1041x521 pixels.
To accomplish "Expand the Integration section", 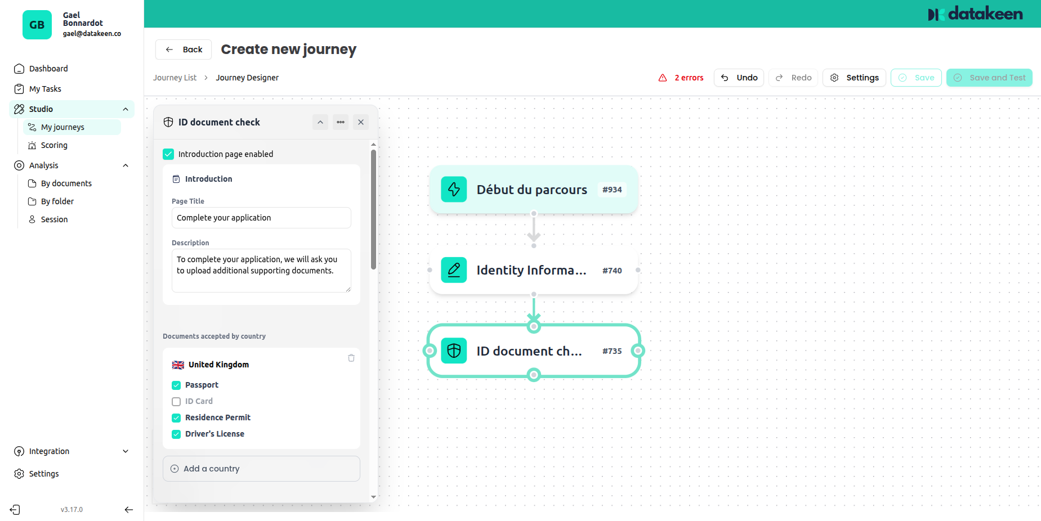I will pos(126,451).
